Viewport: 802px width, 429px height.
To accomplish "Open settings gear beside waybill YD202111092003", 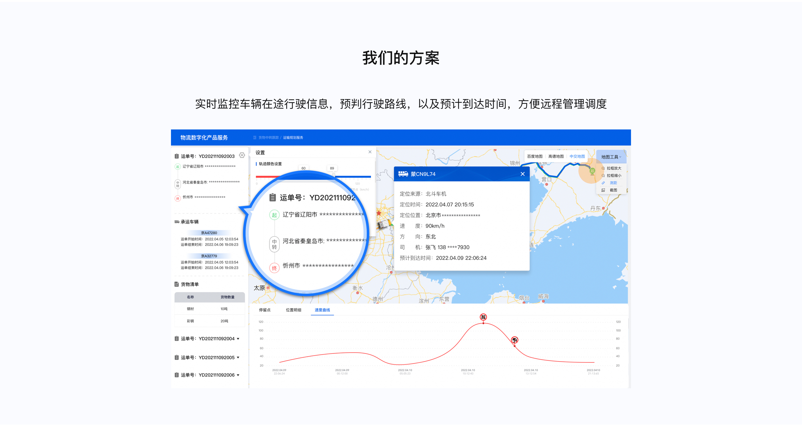I will click(x=242, y=155).
